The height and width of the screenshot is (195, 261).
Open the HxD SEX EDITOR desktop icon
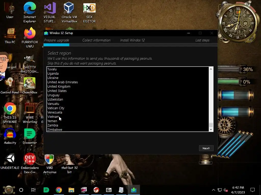[x=89, y=13]
